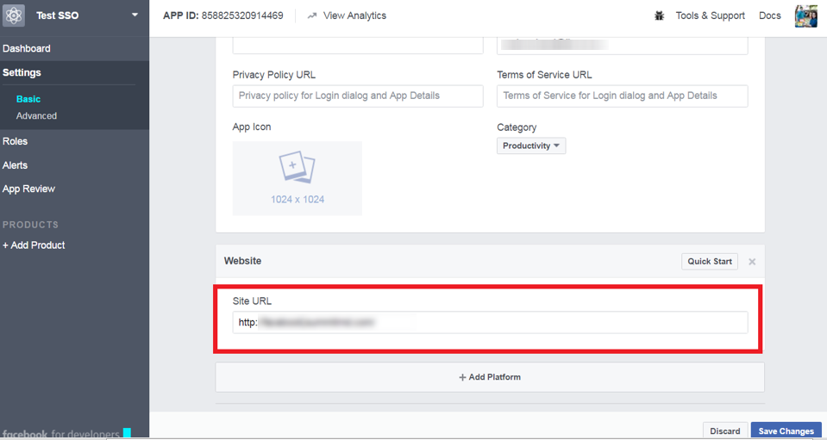Click the Save Changes button
This screenshot has width=827, height=440.
point(786,431)
